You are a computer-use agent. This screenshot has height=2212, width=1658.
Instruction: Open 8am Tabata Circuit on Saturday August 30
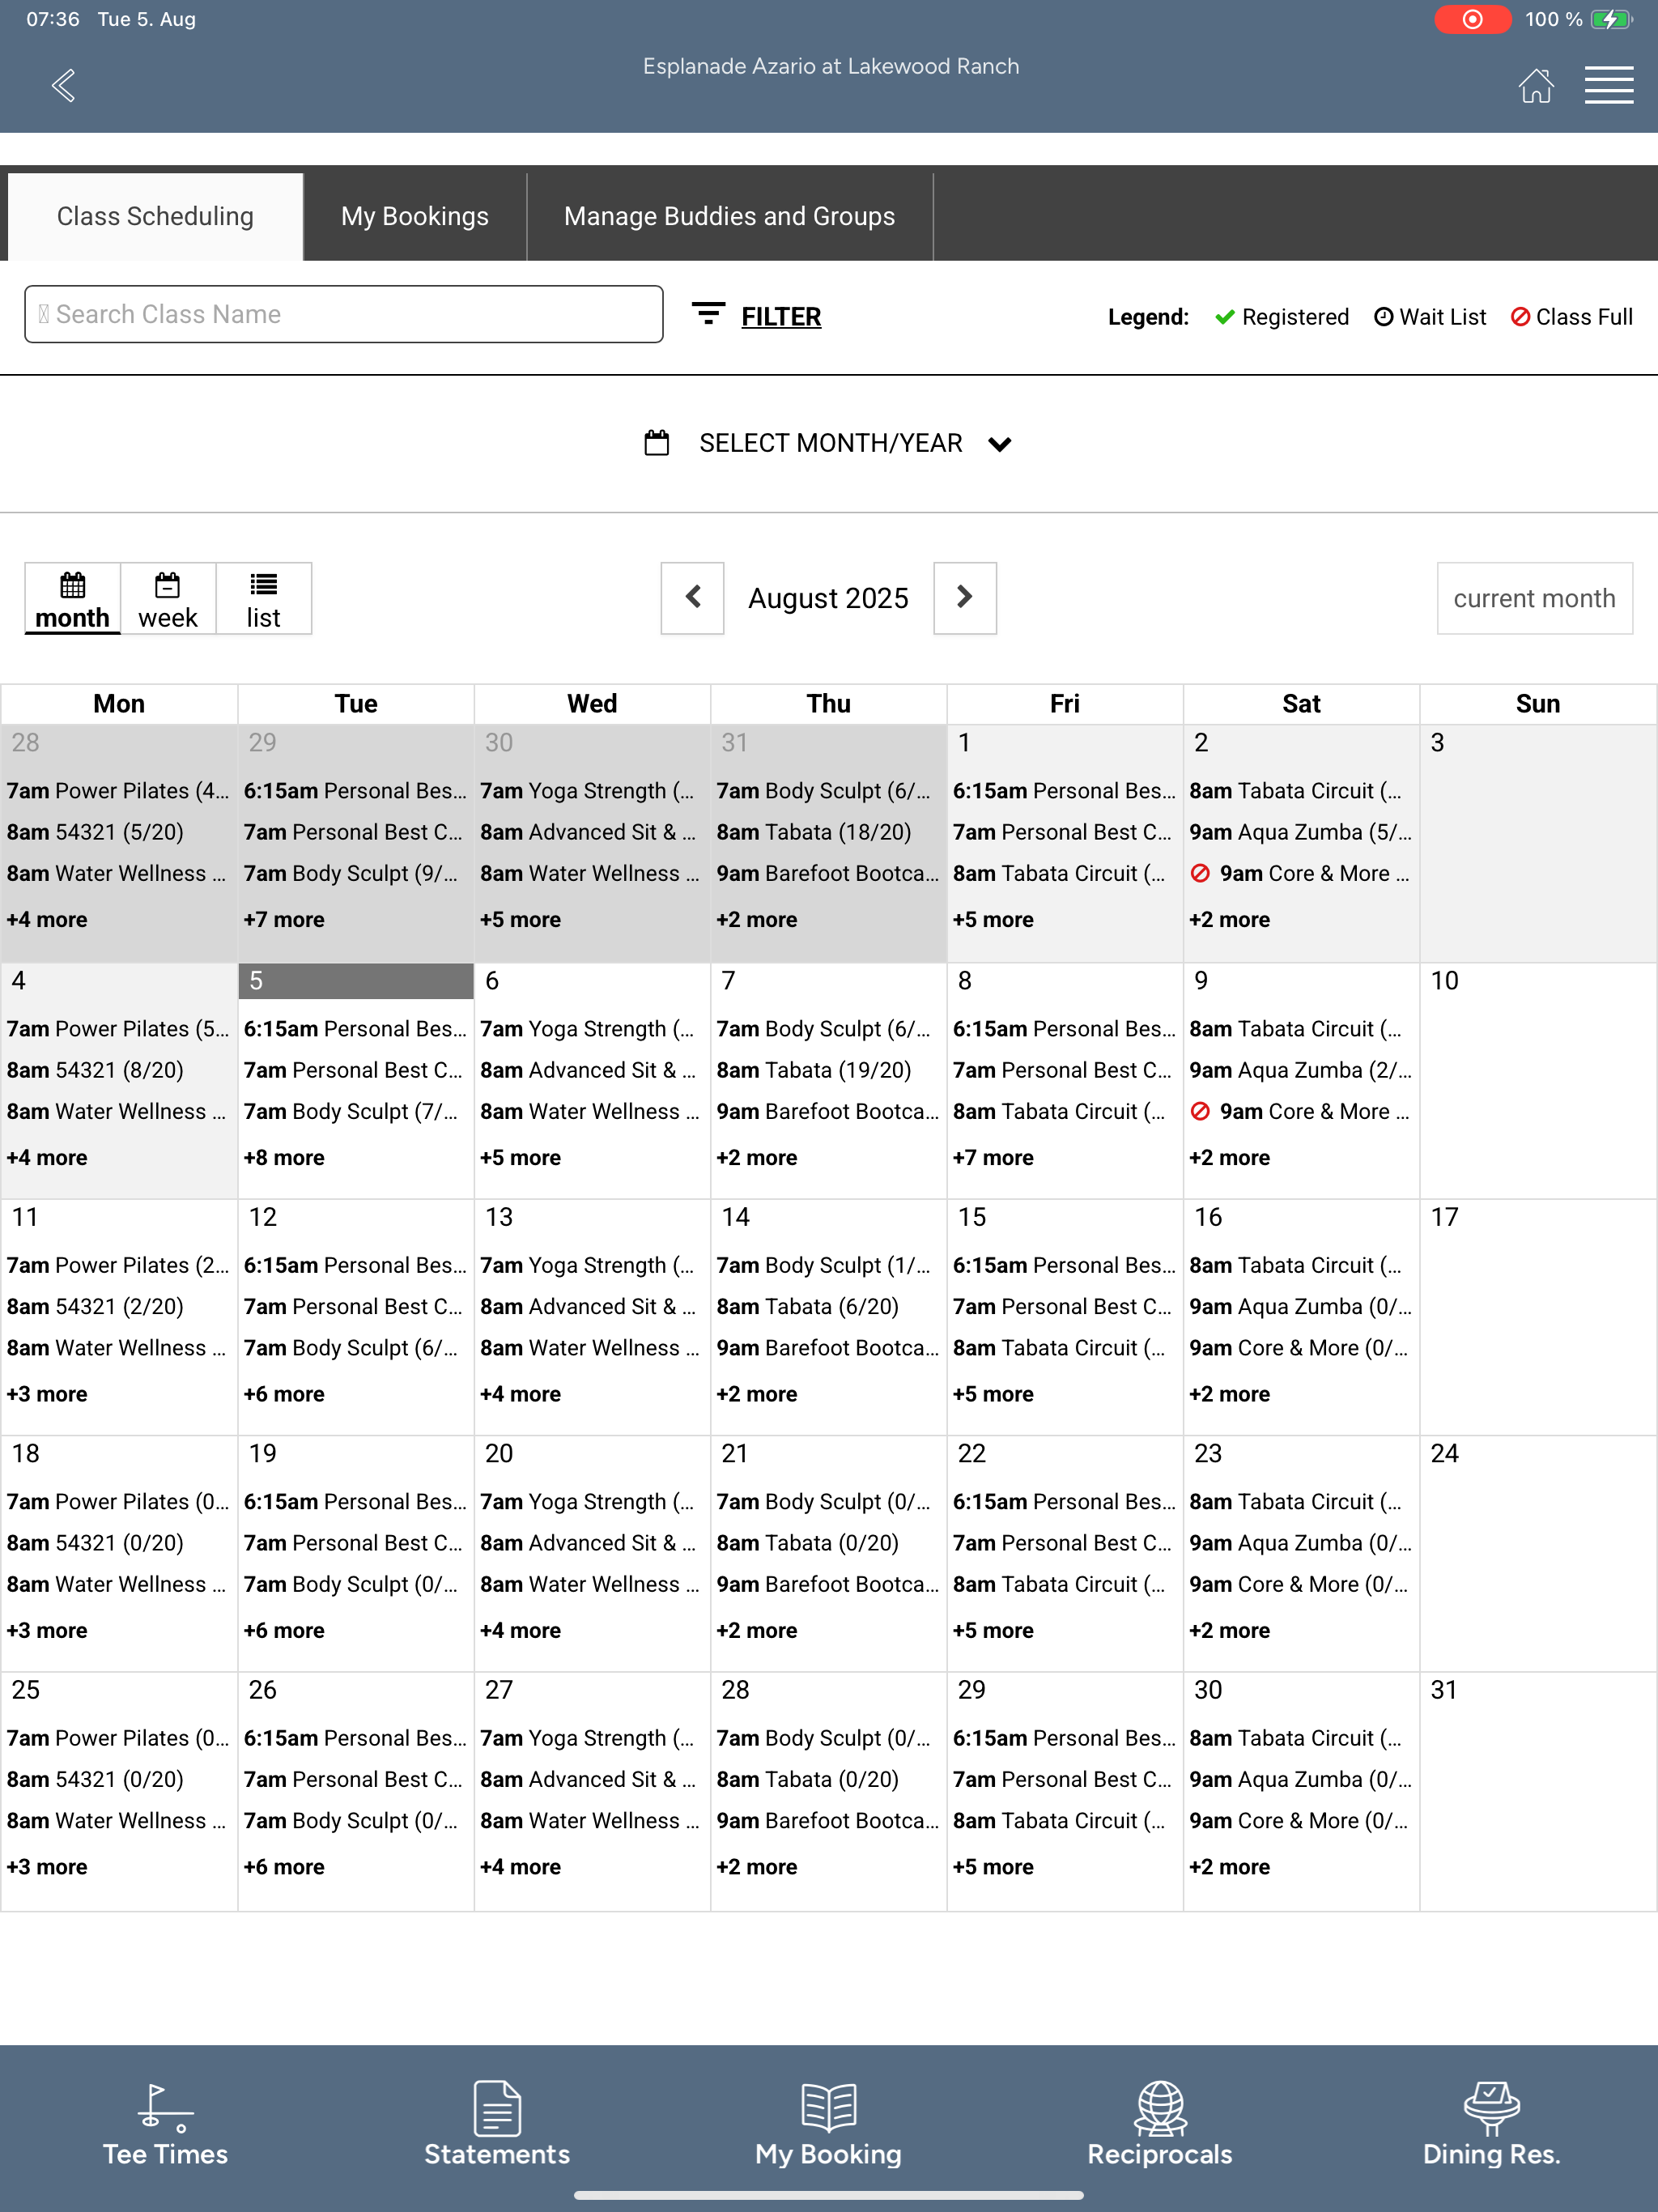(x=1296, y=1738)
